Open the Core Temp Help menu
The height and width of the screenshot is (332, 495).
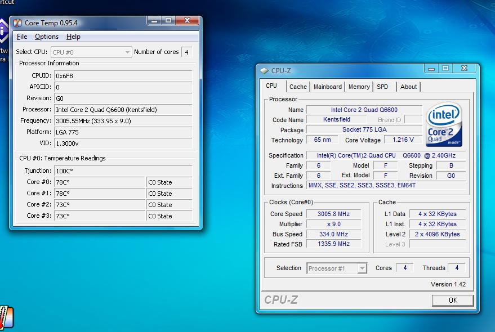click(73, 37)
